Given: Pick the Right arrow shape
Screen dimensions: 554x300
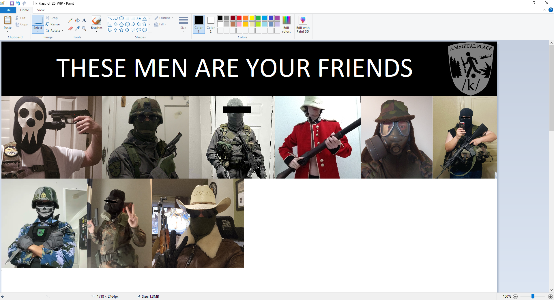Looking at the screenshot, I should click(133, 24).
